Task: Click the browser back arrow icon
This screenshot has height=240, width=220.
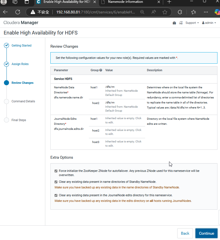Action: (x=5, y=12)
